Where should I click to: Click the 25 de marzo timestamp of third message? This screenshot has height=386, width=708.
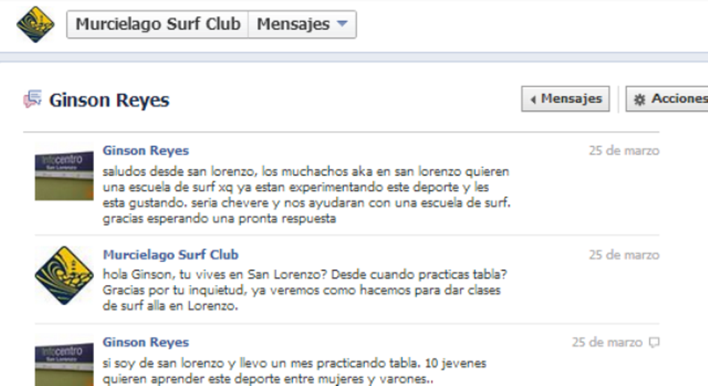click(x=607, y=342)
